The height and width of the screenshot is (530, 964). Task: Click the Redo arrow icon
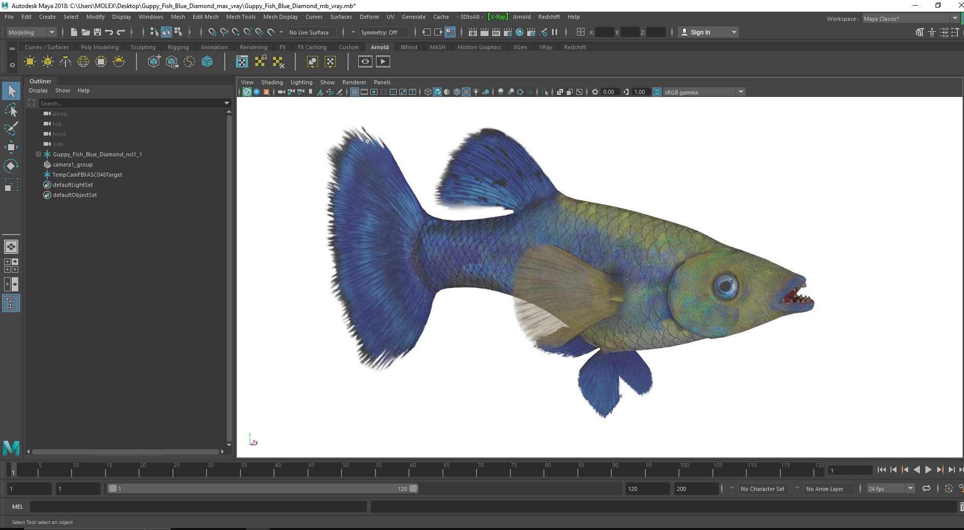click(121, 32)
